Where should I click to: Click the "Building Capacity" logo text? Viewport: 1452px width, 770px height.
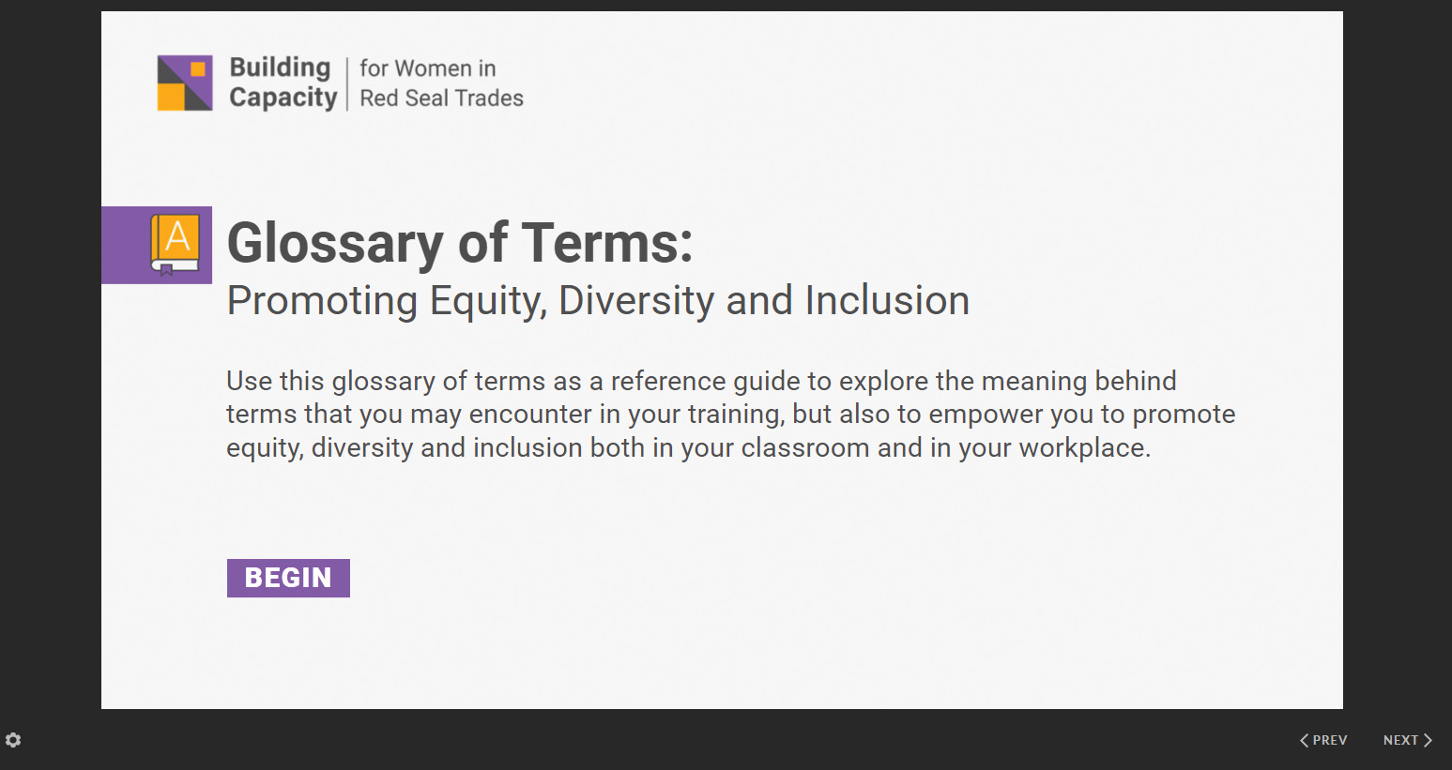tap(282, 83)
